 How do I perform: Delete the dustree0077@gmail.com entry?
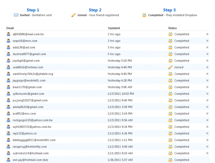[207, 54]
